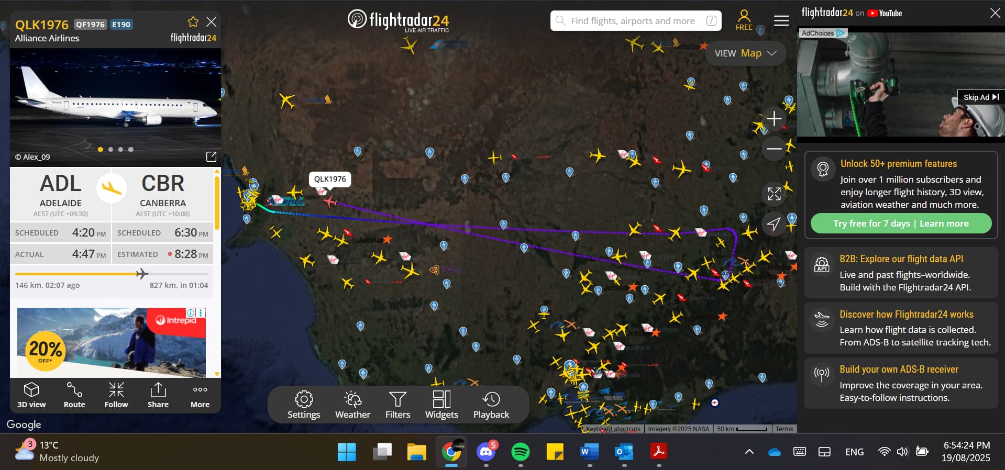The width and height of the screenshot is (1005, 470).
Task: Open Playback for past flights
Action: coord(491,405)
